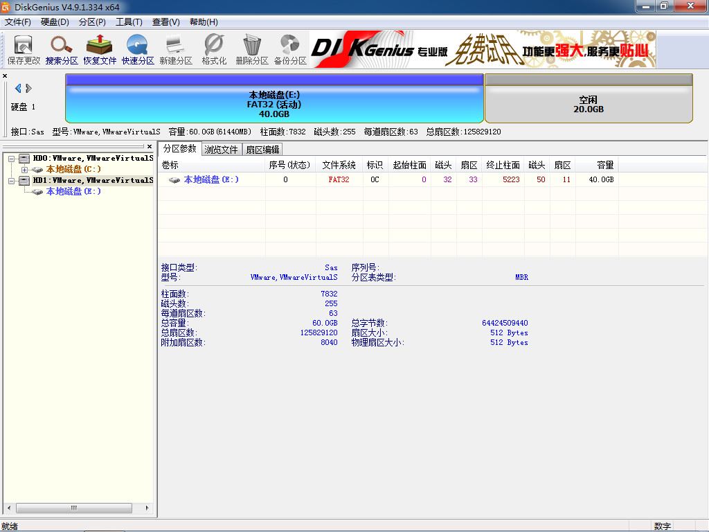Select 本地磁盘(C:) in disk tree
The width and height of the screenshot is (709, 532).
pos(73,170)
